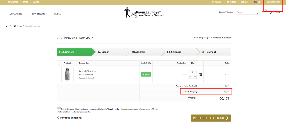Open the Trade link in top bar
286x128 pixels.
[x=25, y=2]
